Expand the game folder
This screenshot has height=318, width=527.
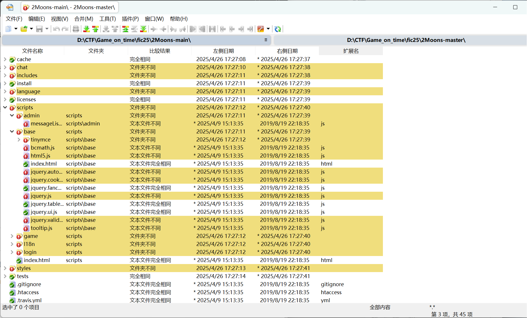point(12,236)
